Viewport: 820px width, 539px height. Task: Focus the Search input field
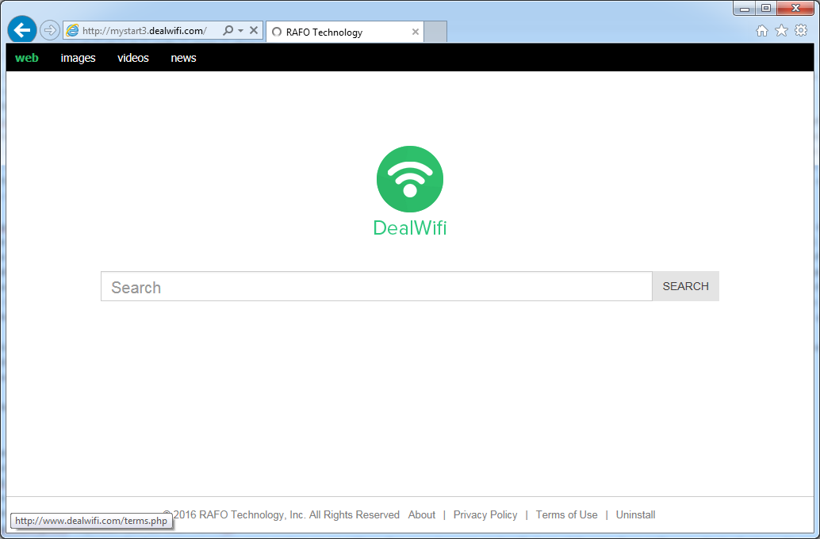377,286
